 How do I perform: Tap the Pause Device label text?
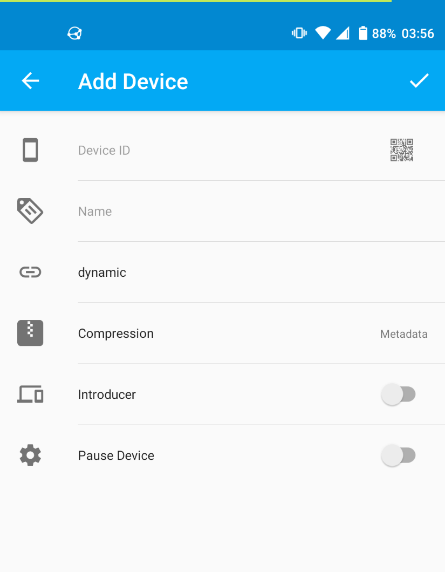116,455
